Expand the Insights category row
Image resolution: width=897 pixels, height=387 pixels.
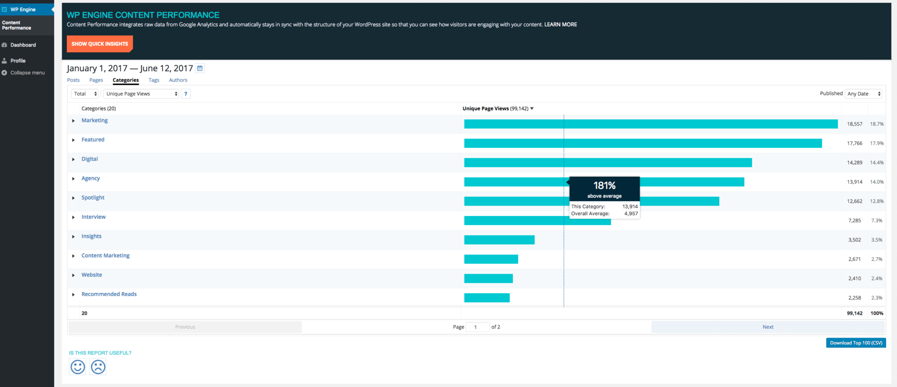click(73, 237)
